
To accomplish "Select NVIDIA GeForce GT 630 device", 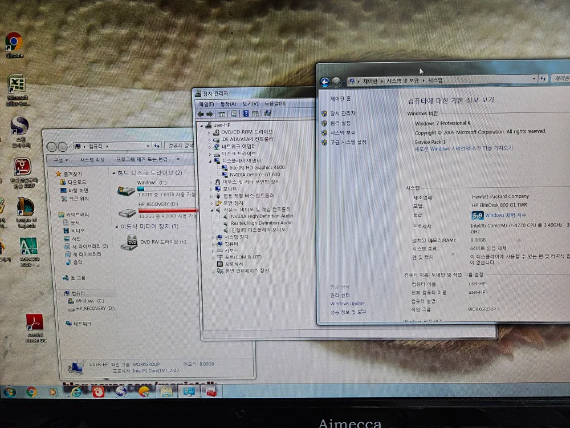I will (255, 175).
